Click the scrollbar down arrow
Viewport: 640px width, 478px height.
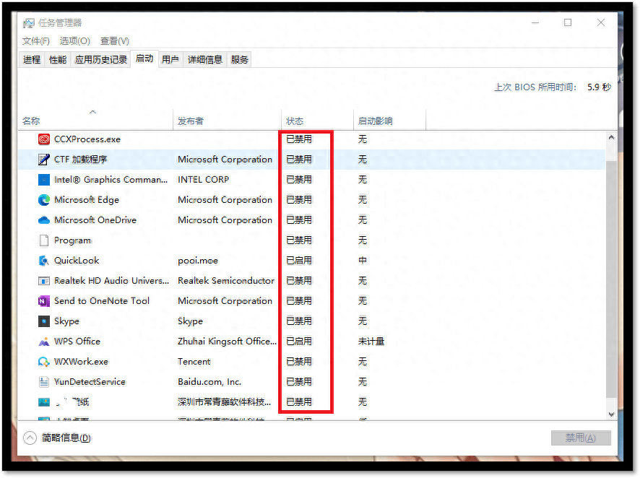tap(612, 414)
